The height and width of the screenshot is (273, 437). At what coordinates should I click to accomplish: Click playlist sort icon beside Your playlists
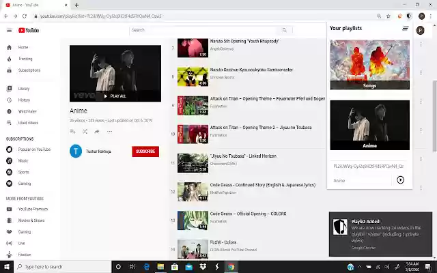(406, 28)
